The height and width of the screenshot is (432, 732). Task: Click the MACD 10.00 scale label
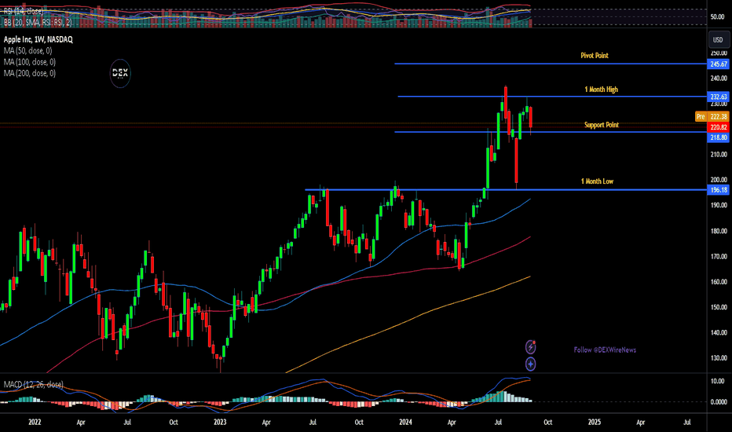click(x=718, y=381)
